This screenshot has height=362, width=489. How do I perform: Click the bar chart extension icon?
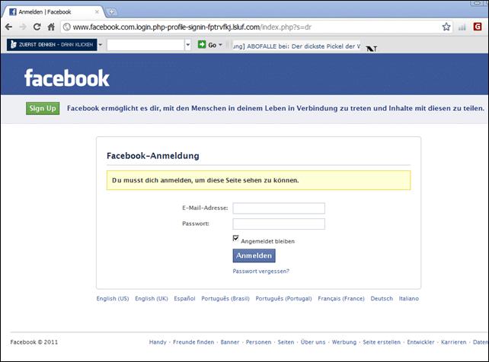click(x=462, y=27)
